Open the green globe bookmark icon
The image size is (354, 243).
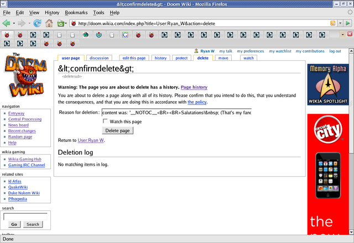coord(86,35)
